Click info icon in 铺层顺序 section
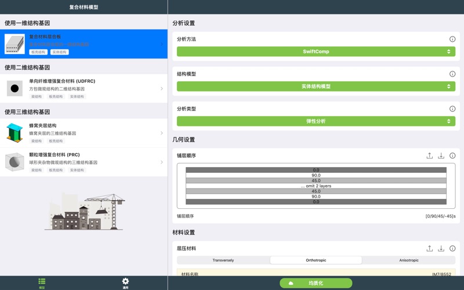Viewport: 464px width, 290px height. pos(452,155)
